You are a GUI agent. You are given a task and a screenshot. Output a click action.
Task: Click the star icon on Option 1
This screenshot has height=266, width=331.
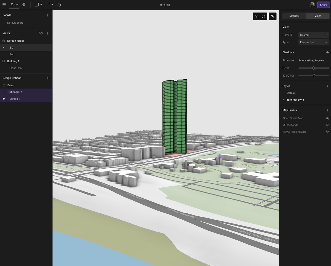pos(4,99)
